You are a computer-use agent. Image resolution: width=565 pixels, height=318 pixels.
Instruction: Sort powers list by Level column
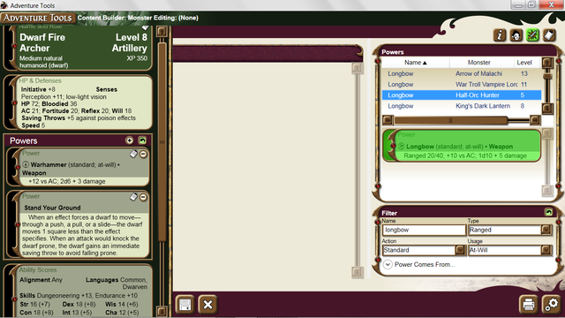pyautogui.click(x=524, y=63)
